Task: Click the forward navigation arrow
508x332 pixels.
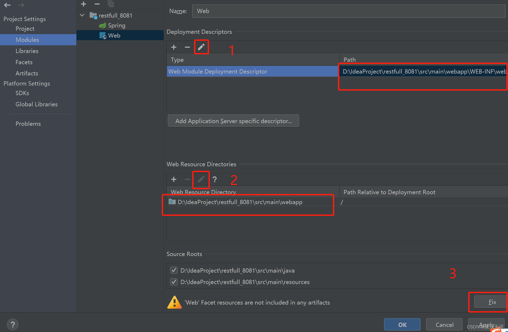Action: pyautogui.click(x=21, y=5)
